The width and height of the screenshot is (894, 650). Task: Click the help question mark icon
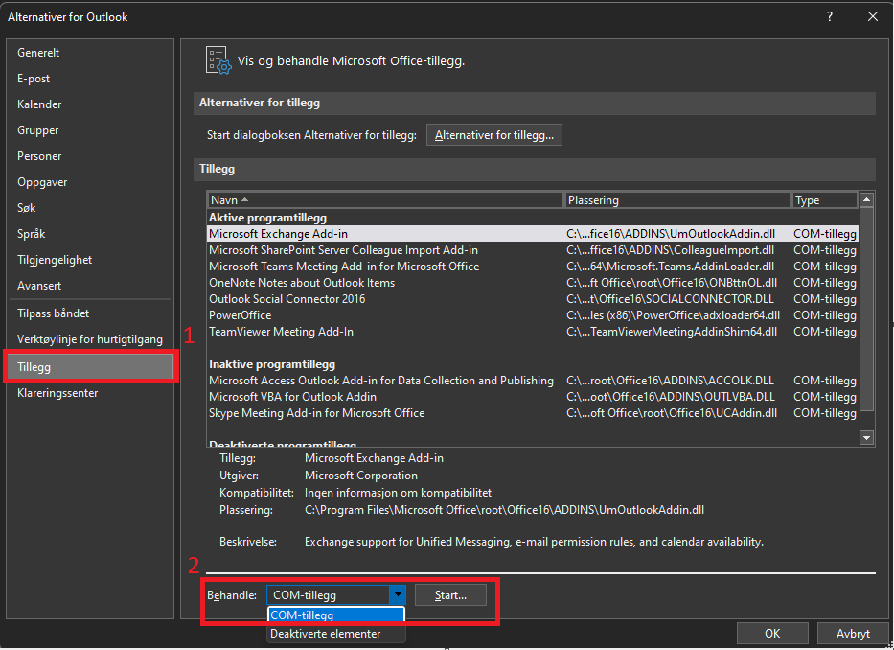[830, 16]
